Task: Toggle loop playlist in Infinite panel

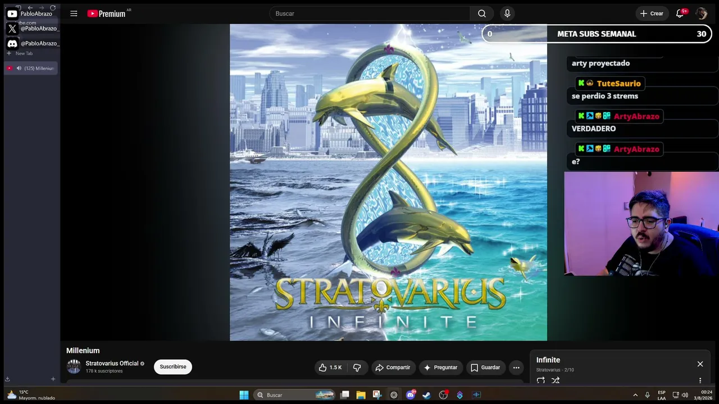Action: pos(541,380)
